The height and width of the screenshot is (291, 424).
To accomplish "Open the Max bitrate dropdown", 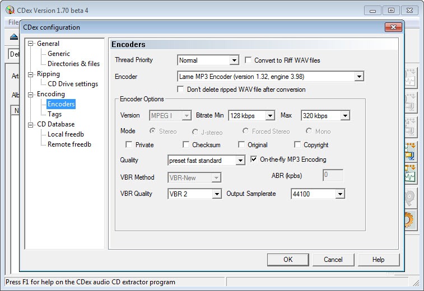I will click(345, 116).
